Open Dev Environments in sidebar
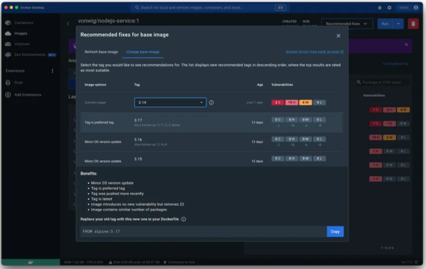The width and height of the screenshot is (426, 269). click(31, 55)
